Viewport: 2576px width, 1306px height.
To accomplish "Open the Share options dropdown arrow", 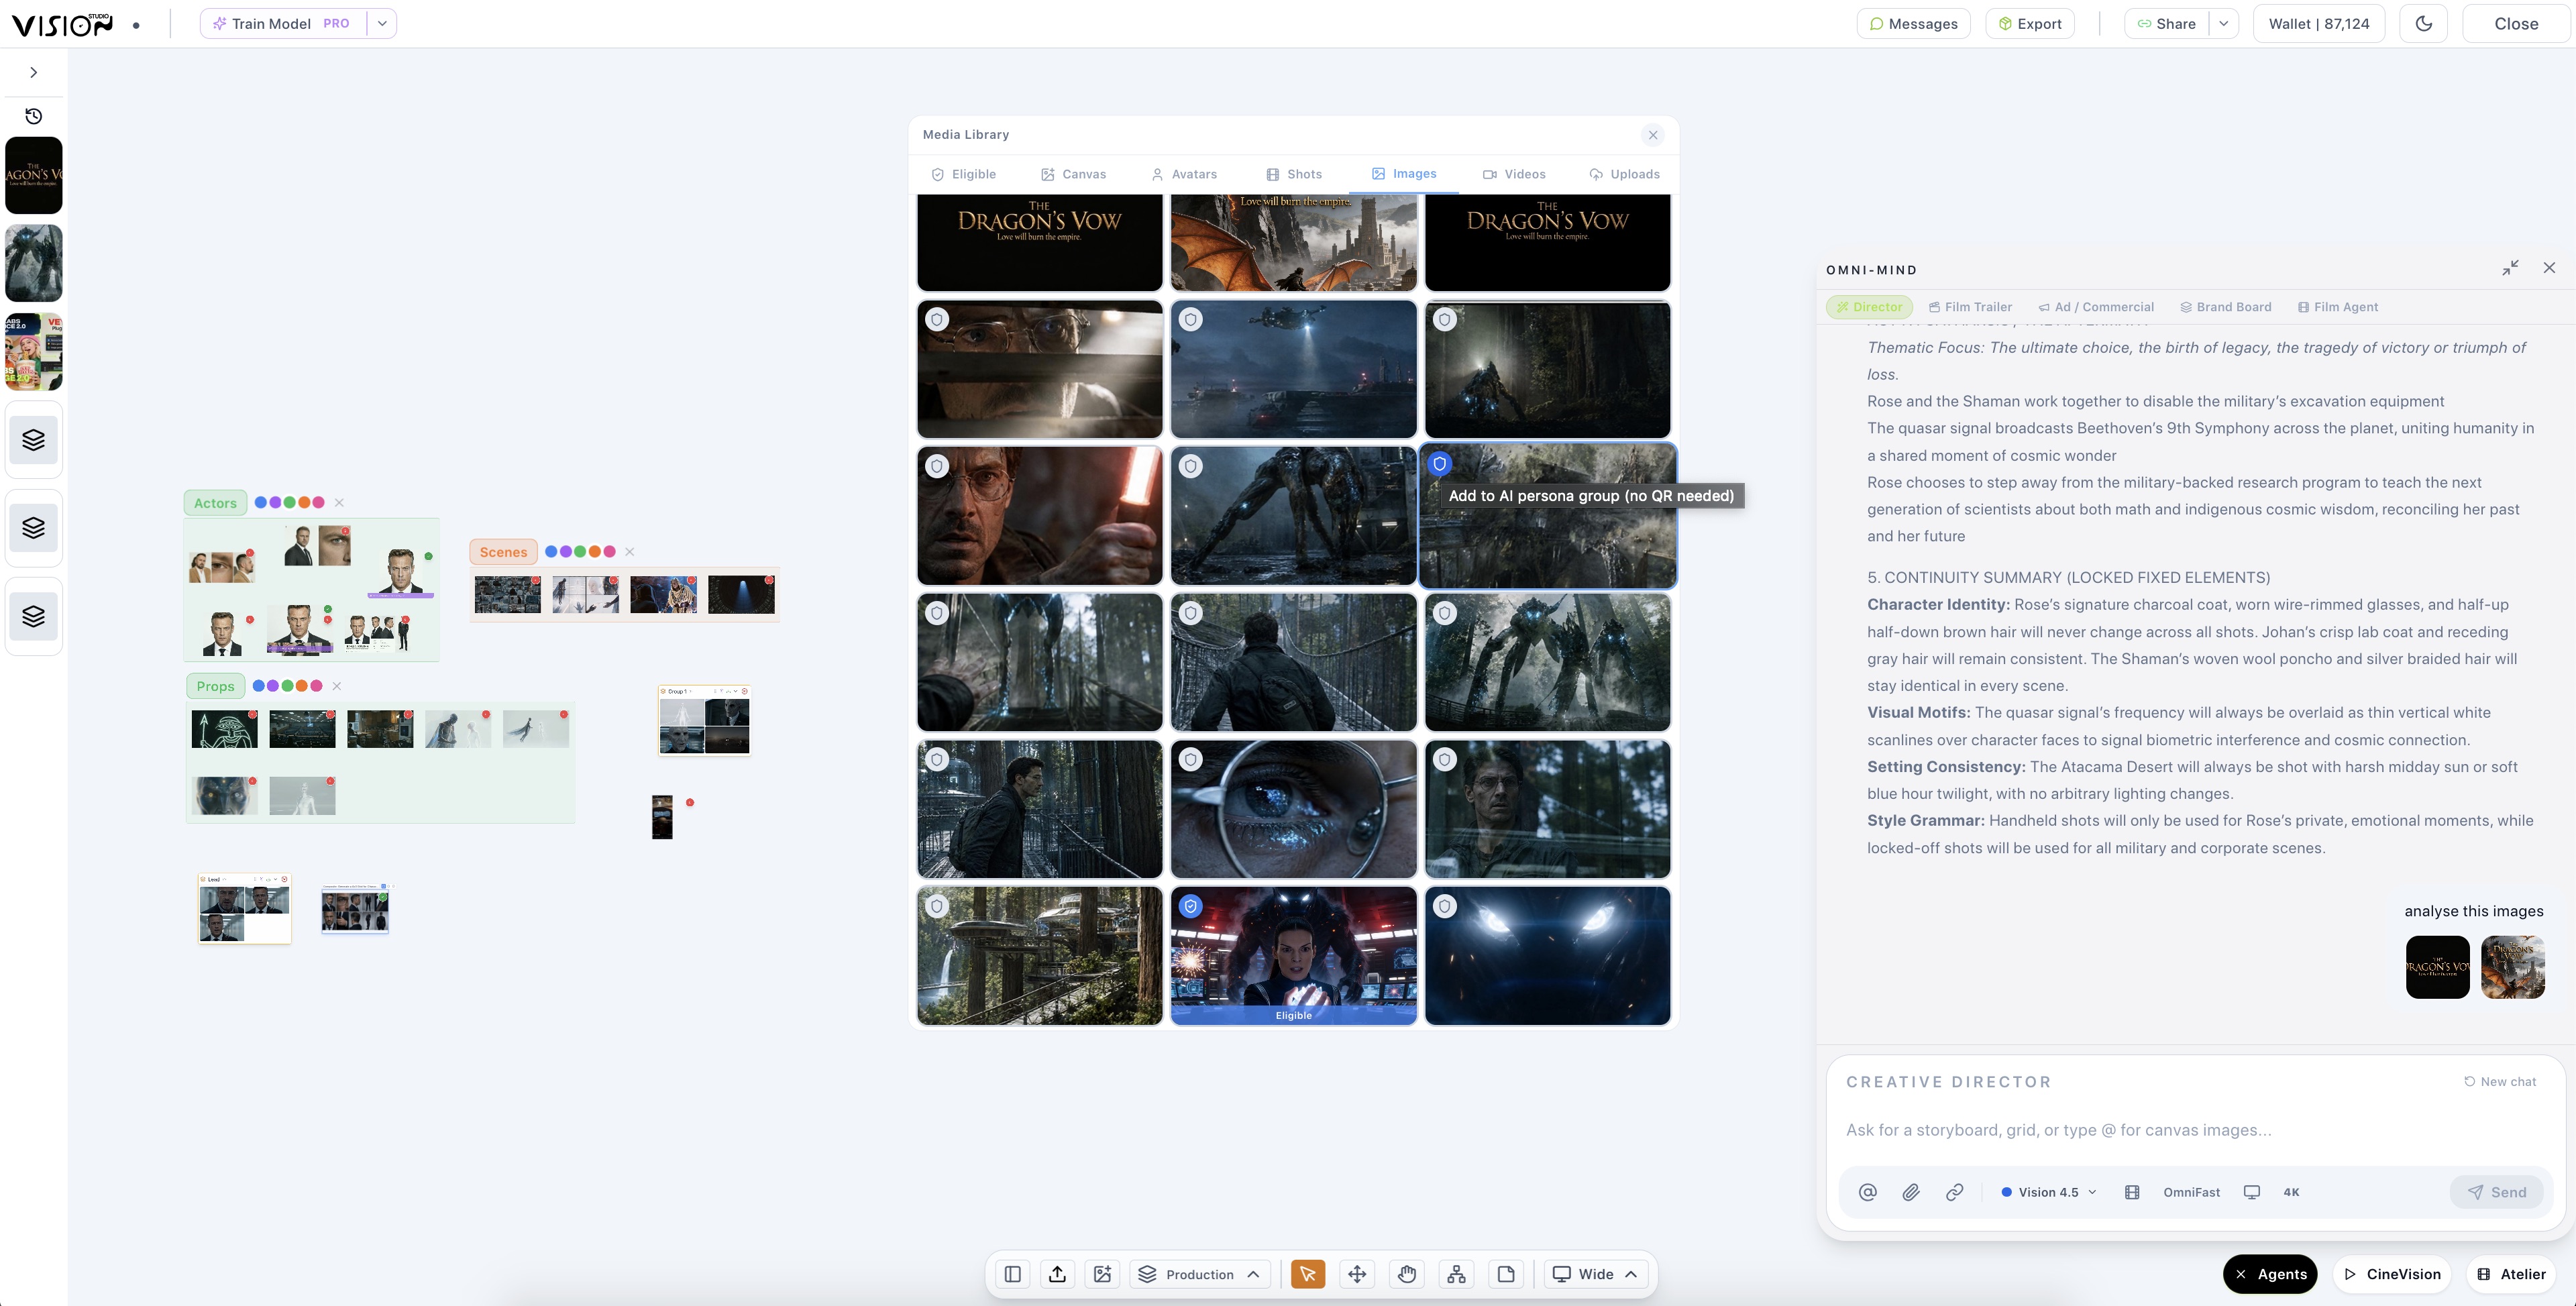I will pyautogui.click(x=2223, y=24).
